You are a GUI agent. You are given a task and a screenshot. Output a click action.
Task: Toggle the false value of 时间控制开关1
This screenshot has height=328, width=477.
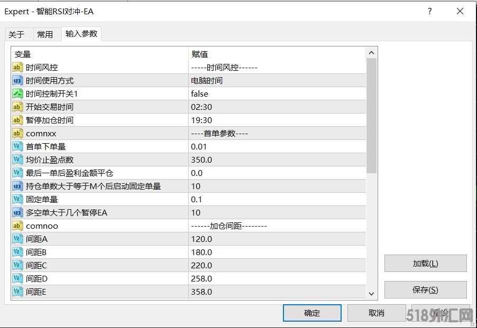pos(277,94)
